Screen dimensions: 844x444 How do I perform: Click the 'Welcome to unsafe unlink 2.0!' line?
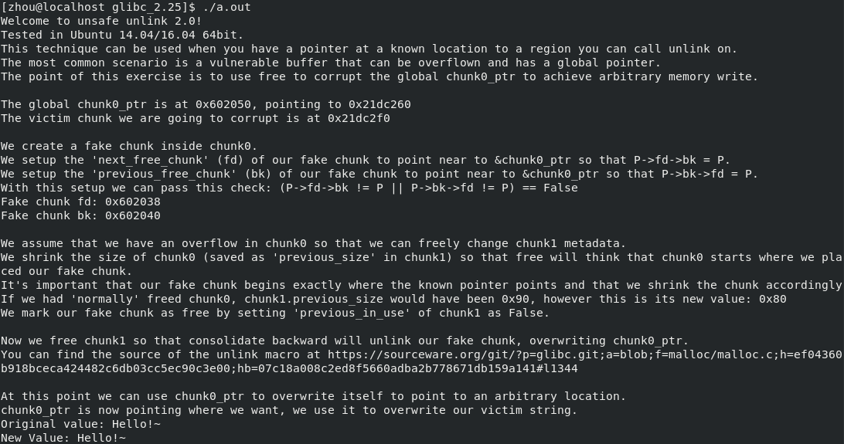[x=101, y=21]
